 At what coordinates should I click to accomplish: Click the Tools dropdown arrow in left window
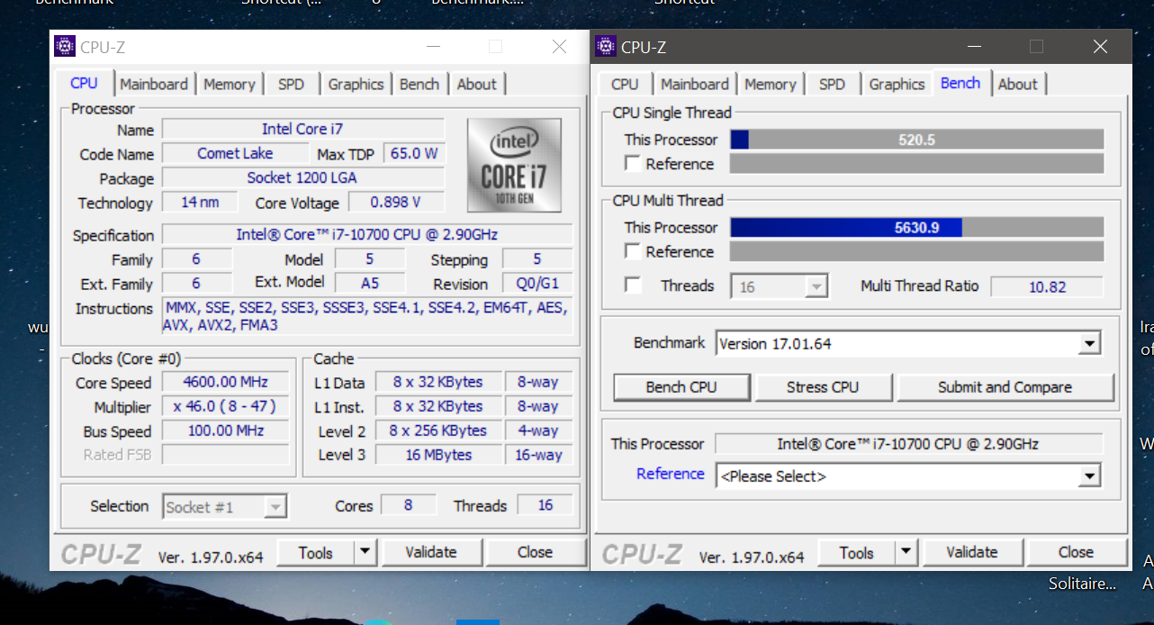pyautogui.click(x=365, y=552)
